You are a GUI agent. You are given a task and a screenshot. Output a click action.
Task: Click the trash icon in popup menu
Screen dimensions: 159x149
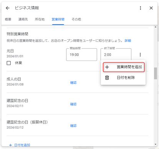pyautogui.click(x=107, y=78)
